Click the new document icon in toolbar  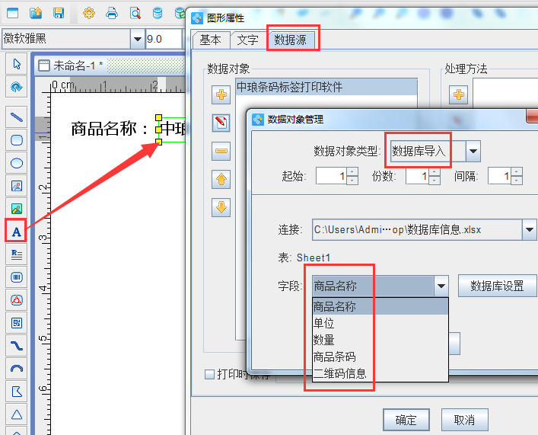point(13,13)
